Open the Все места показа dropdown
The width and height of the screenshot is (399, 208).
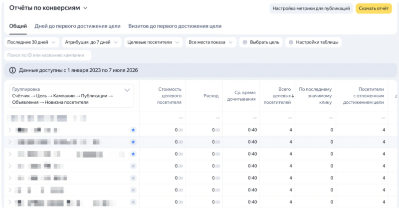pos(210,42)
